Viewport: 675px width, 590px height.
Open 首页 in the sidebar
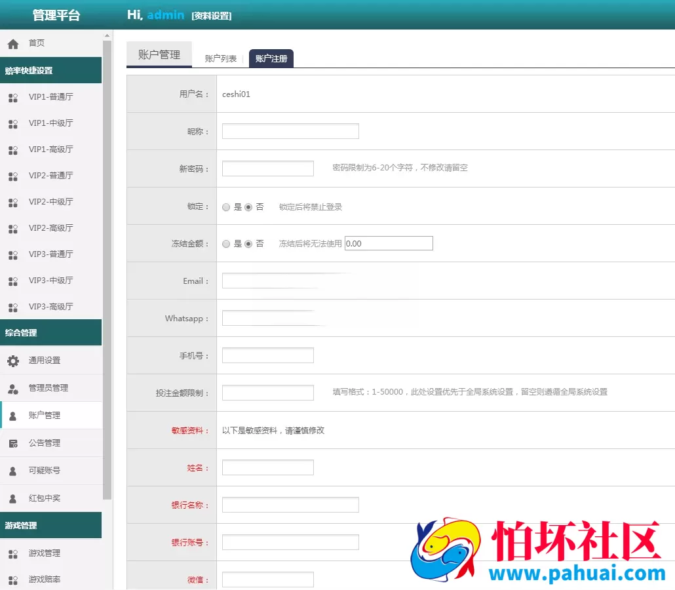coord(37,43)
